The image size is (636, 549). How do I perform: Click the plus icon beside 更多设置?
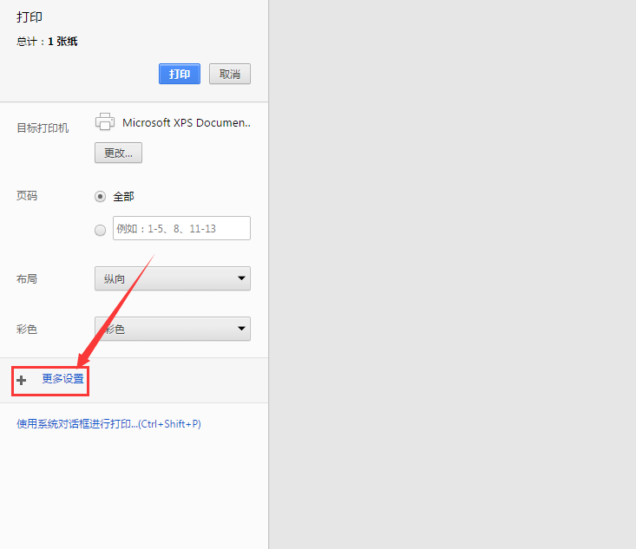click(x=22, y=380)
